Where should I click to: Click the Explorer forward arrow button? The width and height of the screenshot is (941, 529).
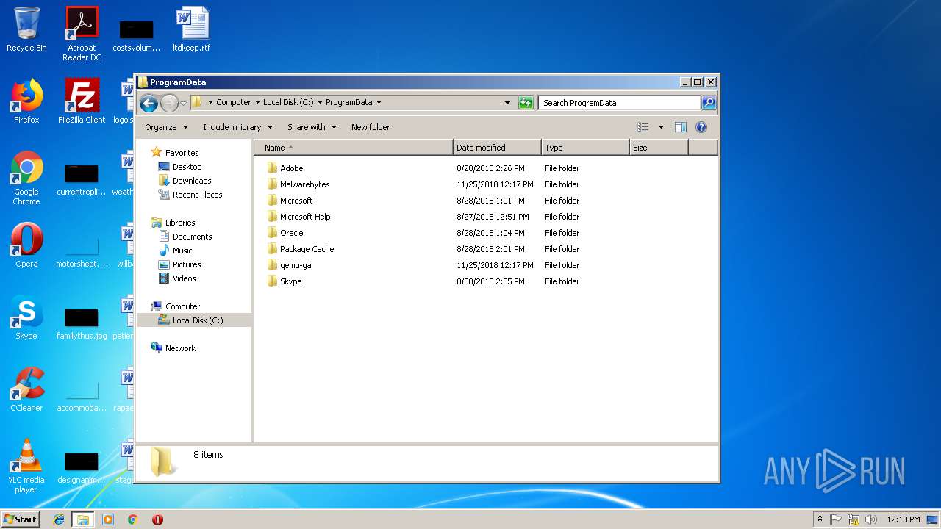(169, 103)
